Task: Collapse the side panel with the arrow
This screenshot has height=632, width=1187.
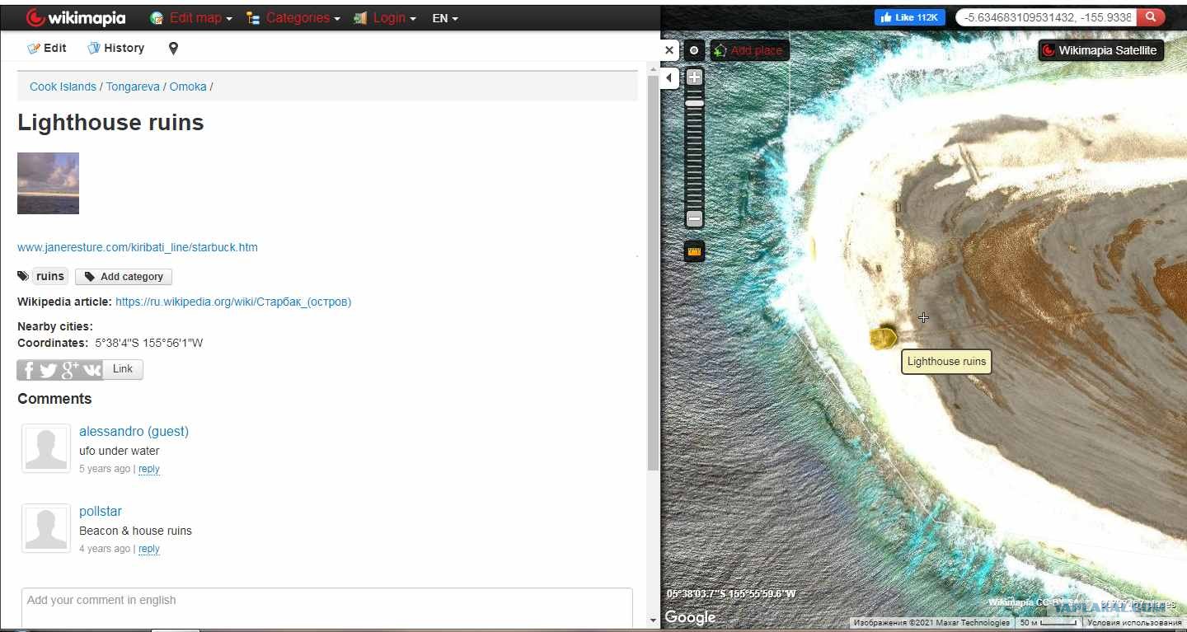Action: (669, 78)
